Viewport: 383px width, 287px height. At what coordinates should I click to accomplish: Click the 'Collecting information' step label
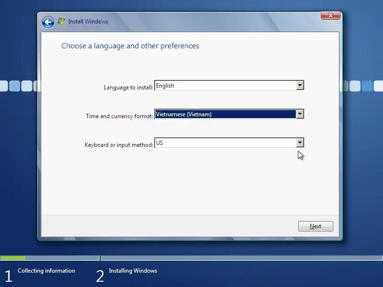click(x=46, y=271)
